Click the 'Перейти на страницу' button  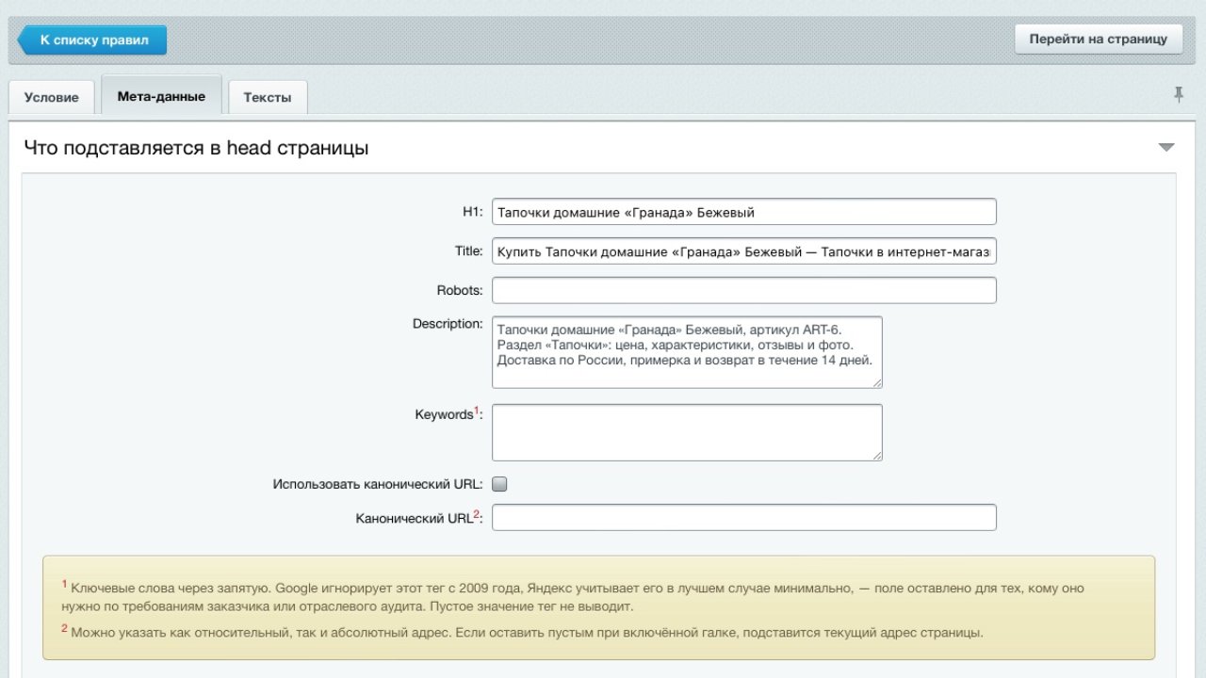coord(1099,39)
